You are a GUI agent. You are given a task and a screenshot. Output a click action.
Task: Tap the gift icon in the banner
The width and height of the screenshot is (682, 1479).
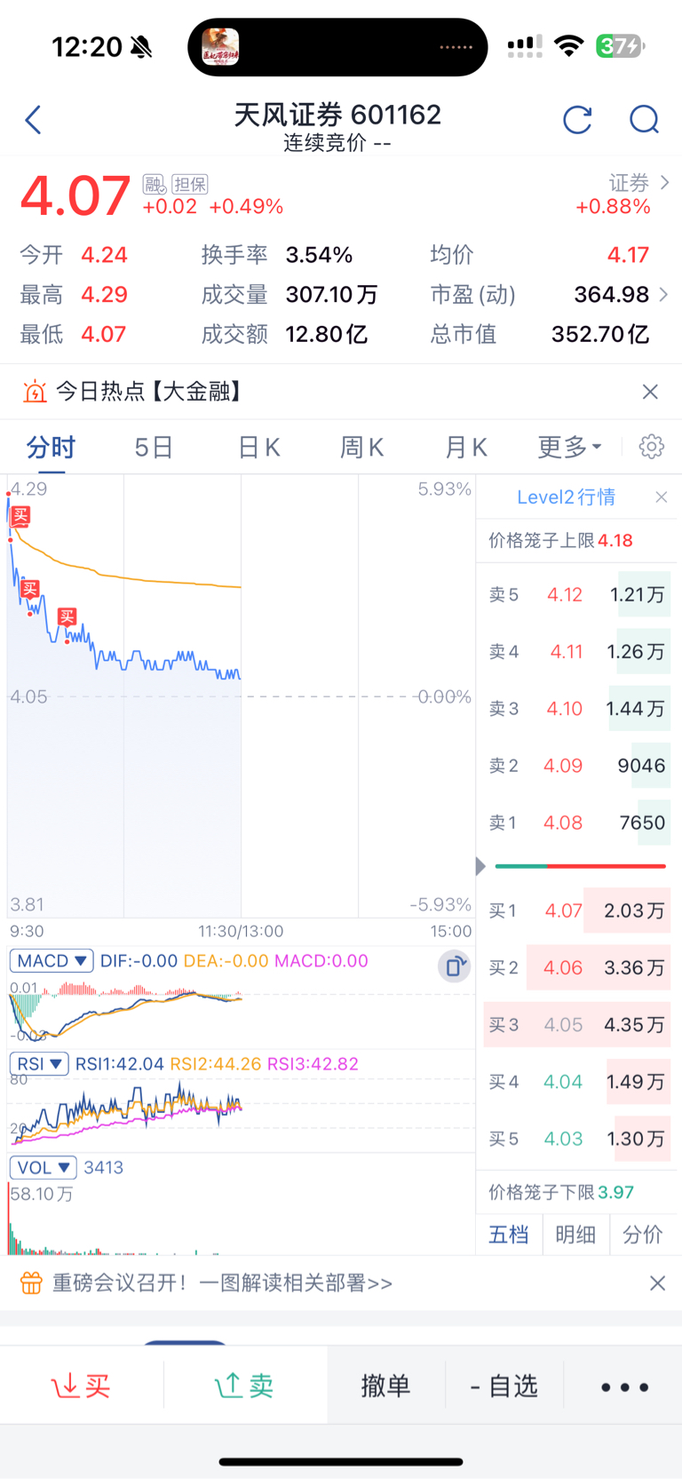coord(31,1283)
